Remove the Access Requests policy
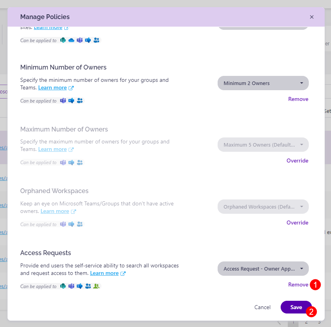331x327 pixels. (298, 284)
